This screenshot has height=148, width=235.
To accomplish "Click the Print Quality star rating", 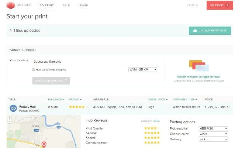I will (x=152, y=128).
